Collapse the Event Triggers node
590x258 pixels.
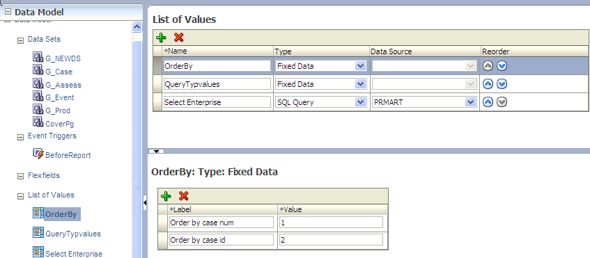point(20,137)
